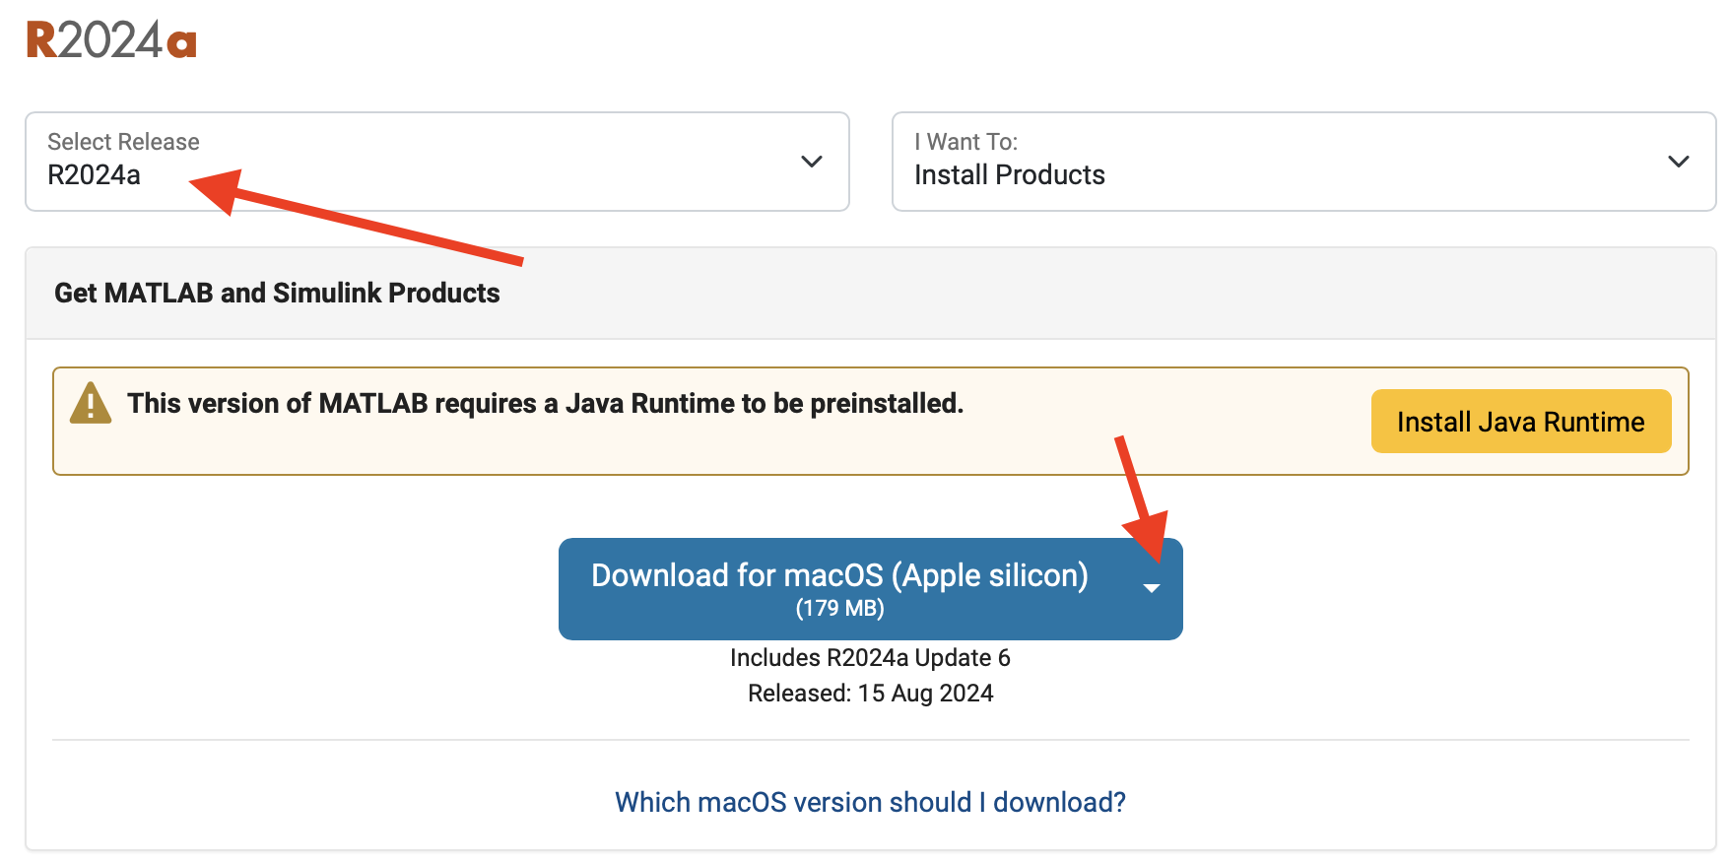Click the Java Runtime warning banner
The image size is (1730, 863).
click(x=690, y=421)
